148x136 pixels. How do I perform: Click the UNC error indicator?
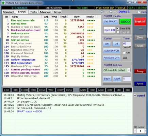click(x=119, y=90)
